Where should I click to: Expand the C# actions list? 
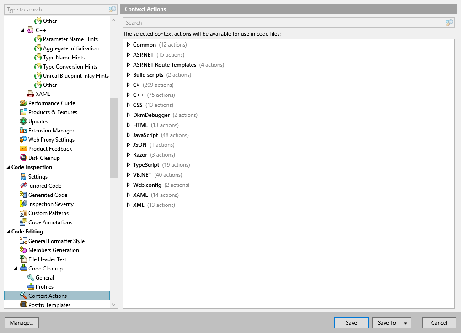(129, 85)
